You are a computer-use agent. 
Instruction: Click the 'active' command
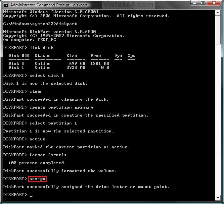[x=37, y=139]
